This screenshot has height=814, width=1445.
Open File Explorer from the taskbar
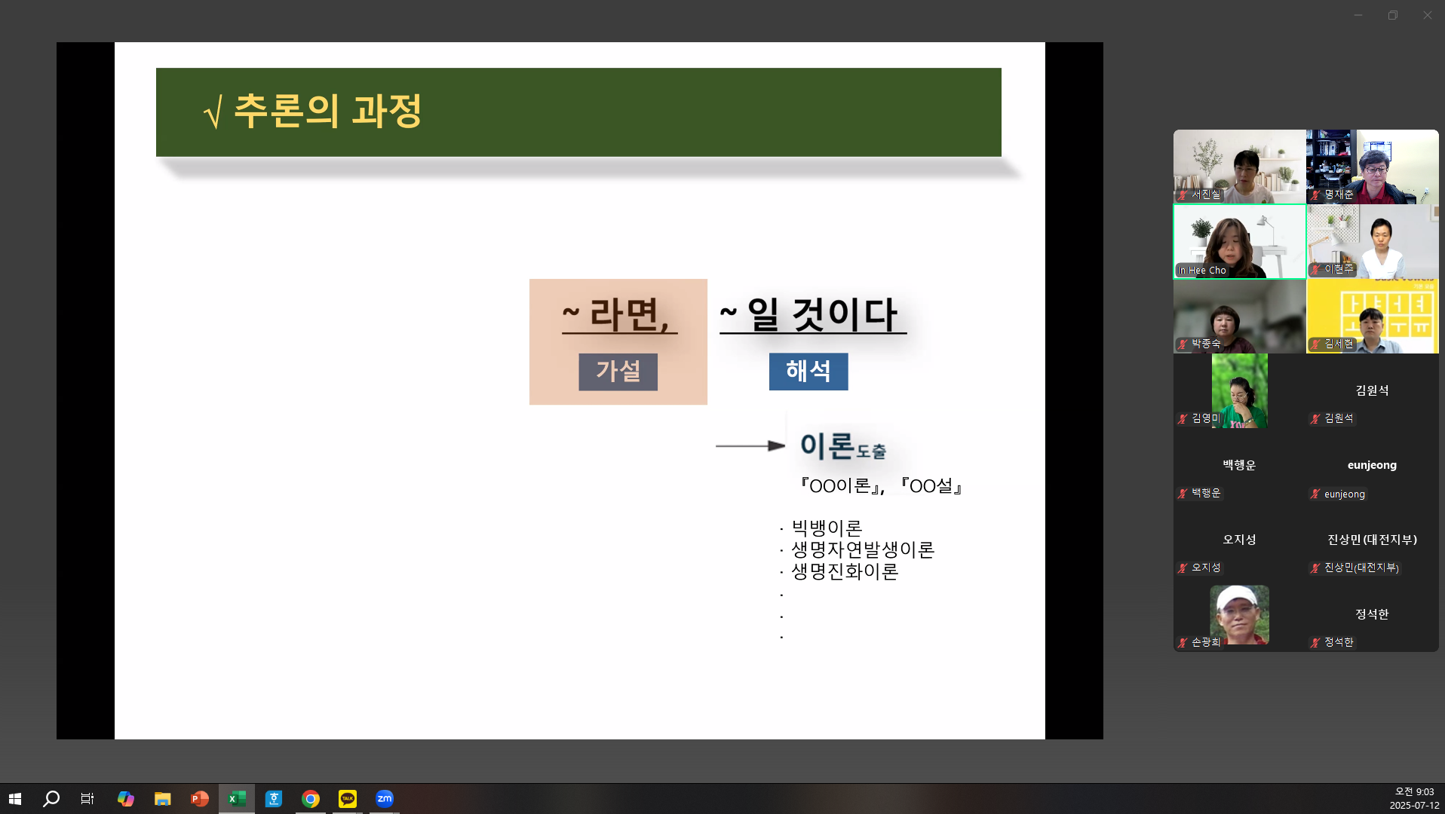click(162, 798)
